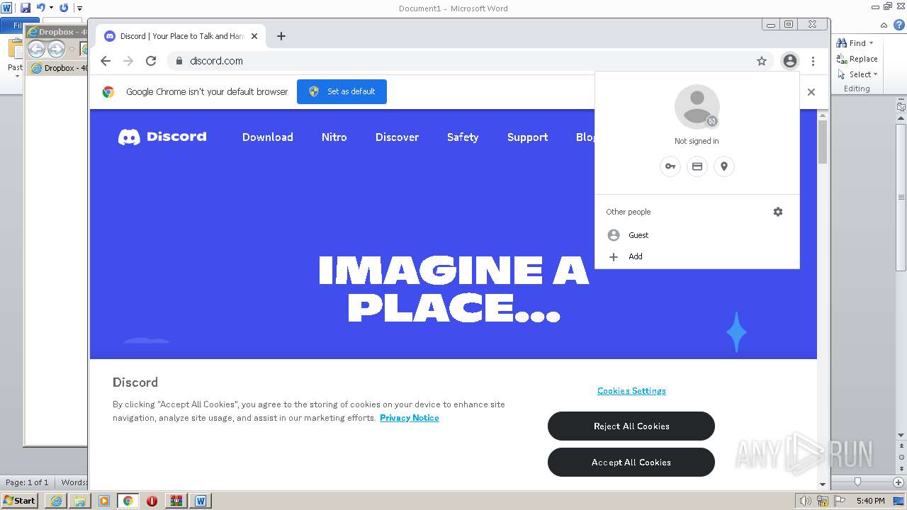Open saved passwords key icon

click(x=670, y=166)
